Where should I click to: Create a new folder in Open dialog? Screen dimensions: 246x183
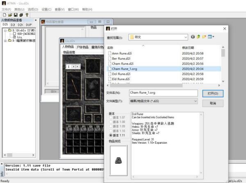pyautogui.click(x=204, y=37)
